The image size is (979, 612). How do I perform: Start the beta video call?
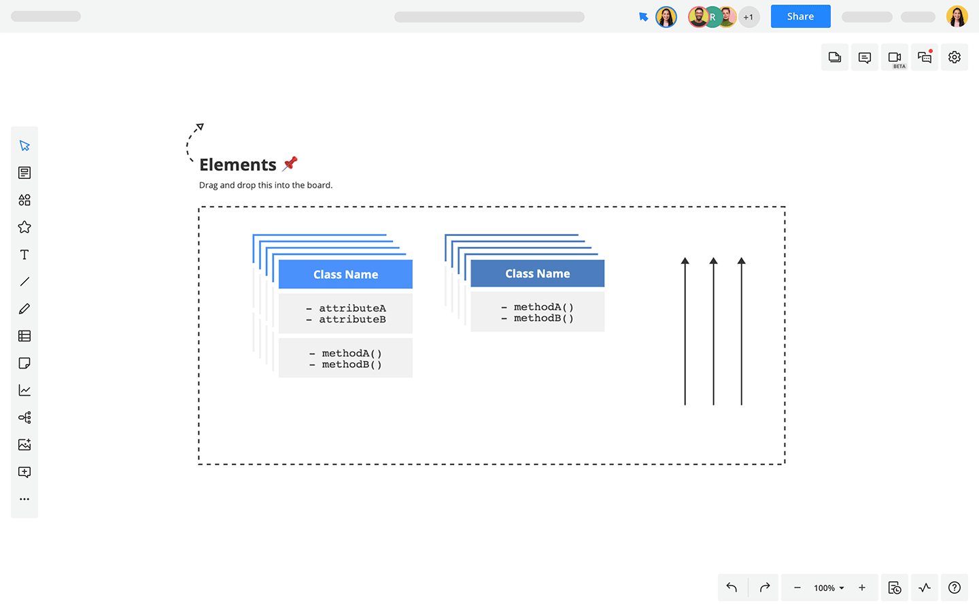(895, 58)
